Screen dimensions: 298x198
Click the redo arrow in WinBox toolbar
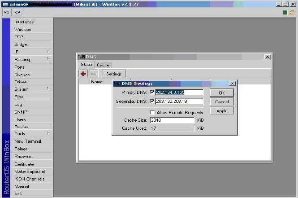pos(17,13)
